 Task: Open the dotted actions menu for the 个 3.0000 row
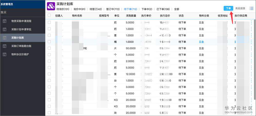[251, 87]
